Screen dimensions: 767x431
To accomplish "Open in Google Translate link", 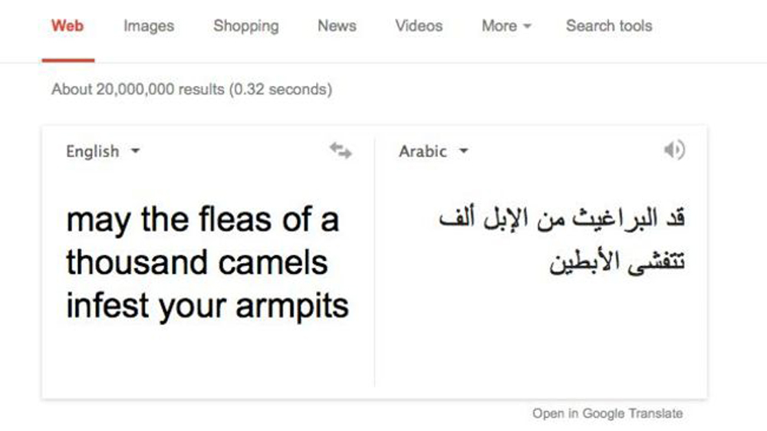I will tap(607, 413).
